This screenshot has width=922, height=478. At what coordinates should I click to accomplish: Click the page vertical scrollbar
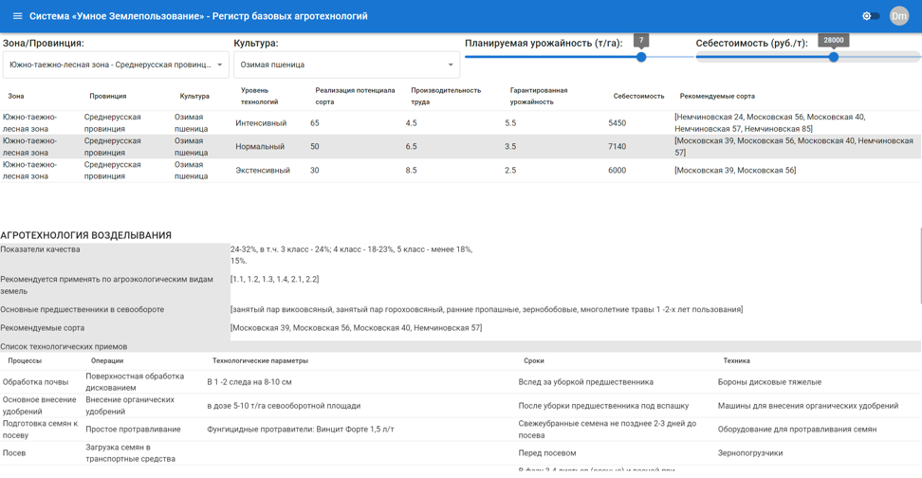coord(920,266)
